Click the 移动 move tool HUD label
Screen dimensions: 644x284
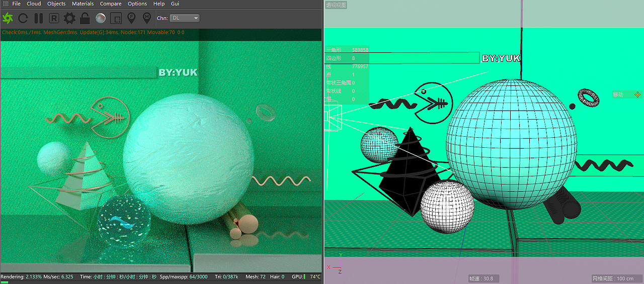(618, 94)
